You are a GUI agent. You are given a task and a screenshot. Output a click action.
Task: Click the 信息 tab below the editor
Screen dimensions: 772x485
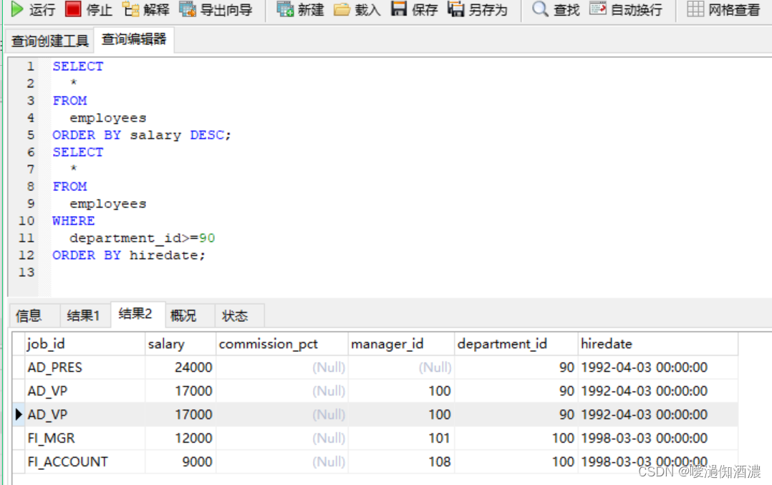29,315
